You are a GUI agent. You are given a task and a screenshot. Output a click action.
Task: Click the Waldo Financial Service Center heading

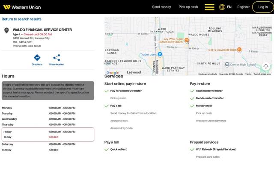coord(42,30)
